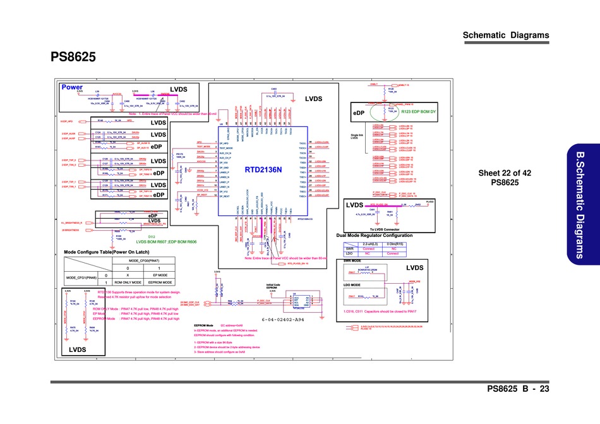Click the 'LVDS BOM R607 ;EDP BOM R606' note

pyautogui.click(x=167, y=242)
